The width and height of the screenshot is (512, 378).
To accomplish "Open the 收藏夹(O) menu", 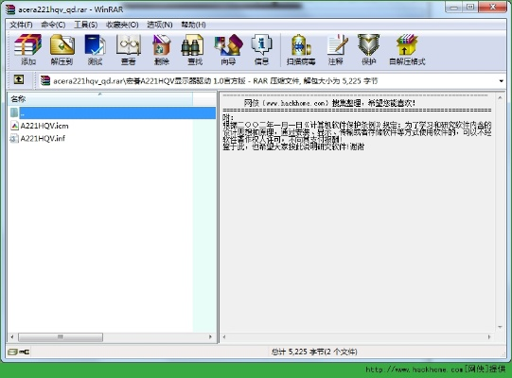I will coord(122,25).
